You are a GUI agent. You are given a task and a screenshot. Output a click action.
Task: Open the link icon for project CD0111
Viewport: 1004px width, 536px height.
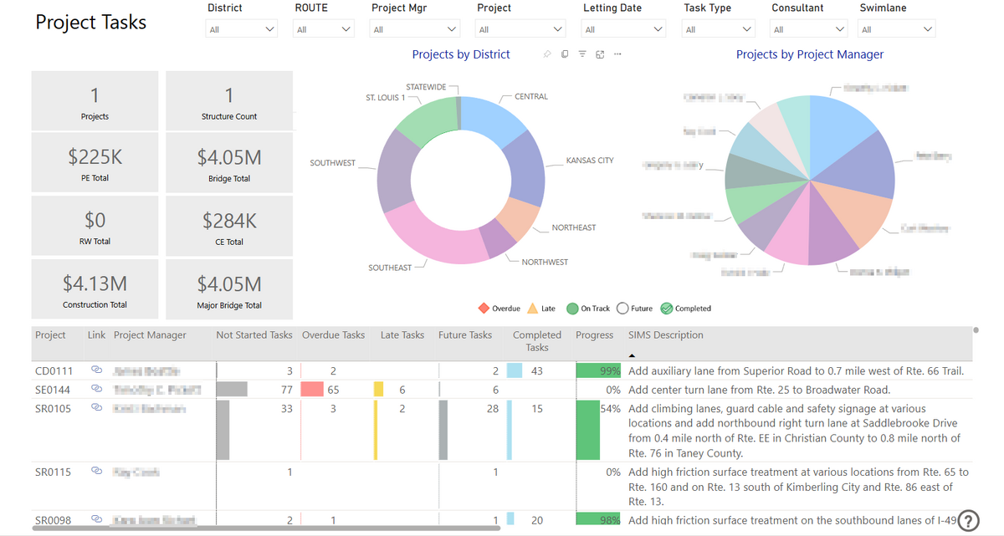[x=96, y=370]
